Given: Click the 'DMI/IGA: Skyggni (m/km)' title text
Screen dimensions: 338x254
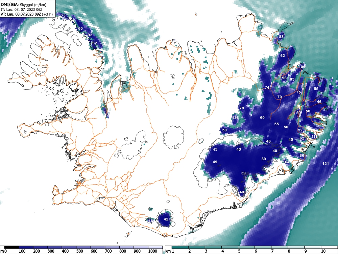Looking at the screenshot, I should [x=24, y=4].
